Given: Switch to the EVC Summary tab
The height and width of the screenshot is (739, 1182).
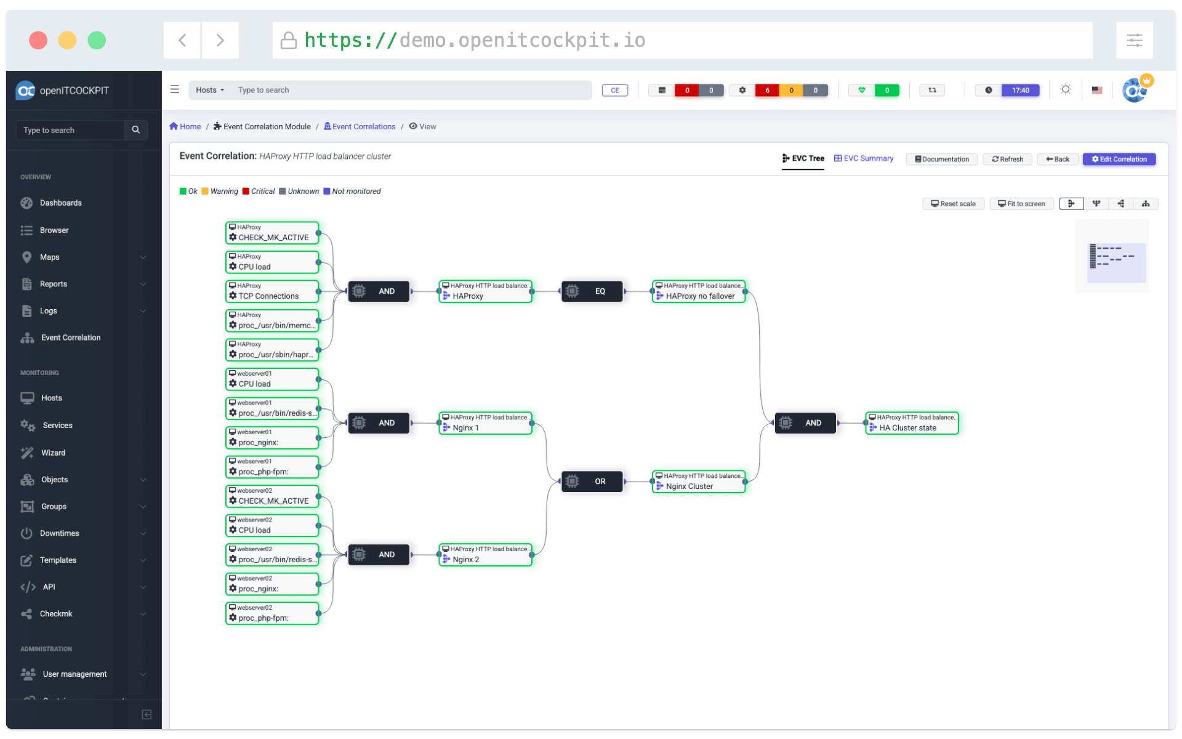Looking at the screenshot, I should [x=863, y=159].
